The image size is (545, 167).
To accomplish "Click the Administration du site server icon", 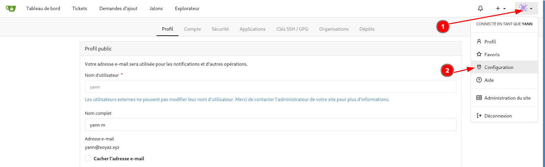I will (x=479, y=98).
